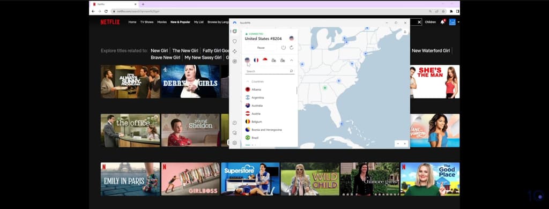Open the Emily in Paris thumbnail
549x209 pixels.
[130, 179]
